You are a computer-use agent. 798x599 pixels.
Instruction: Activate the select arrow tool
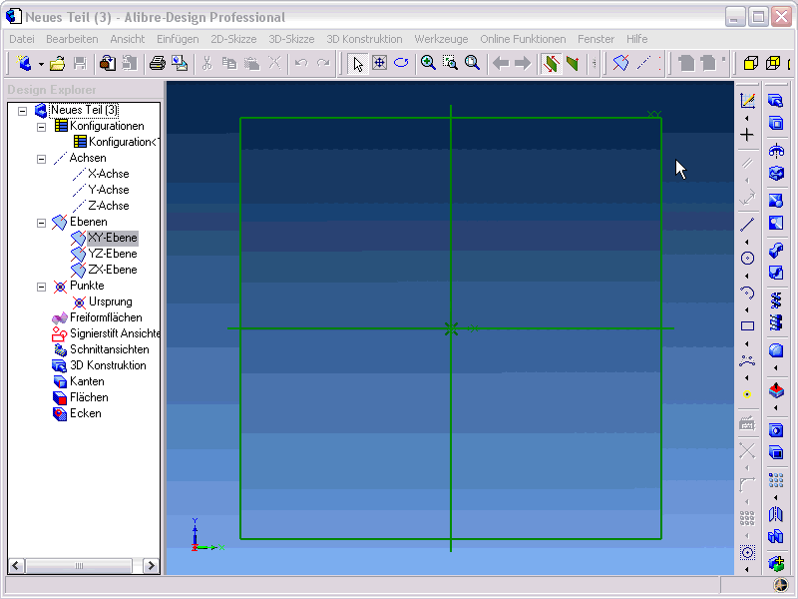(x=358, y=63)
